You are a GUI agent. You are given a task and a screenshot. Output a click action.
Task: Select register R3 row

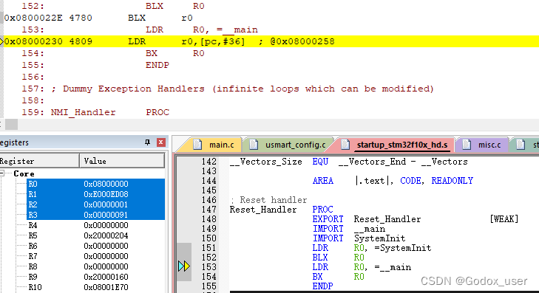tap(96, 215)
